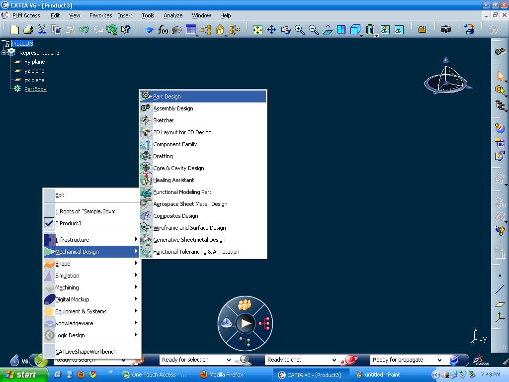Choose Functional Tolerancing & Annotation workbench
The width and height of the screenshot is (509, 382).
coord(203,252)
